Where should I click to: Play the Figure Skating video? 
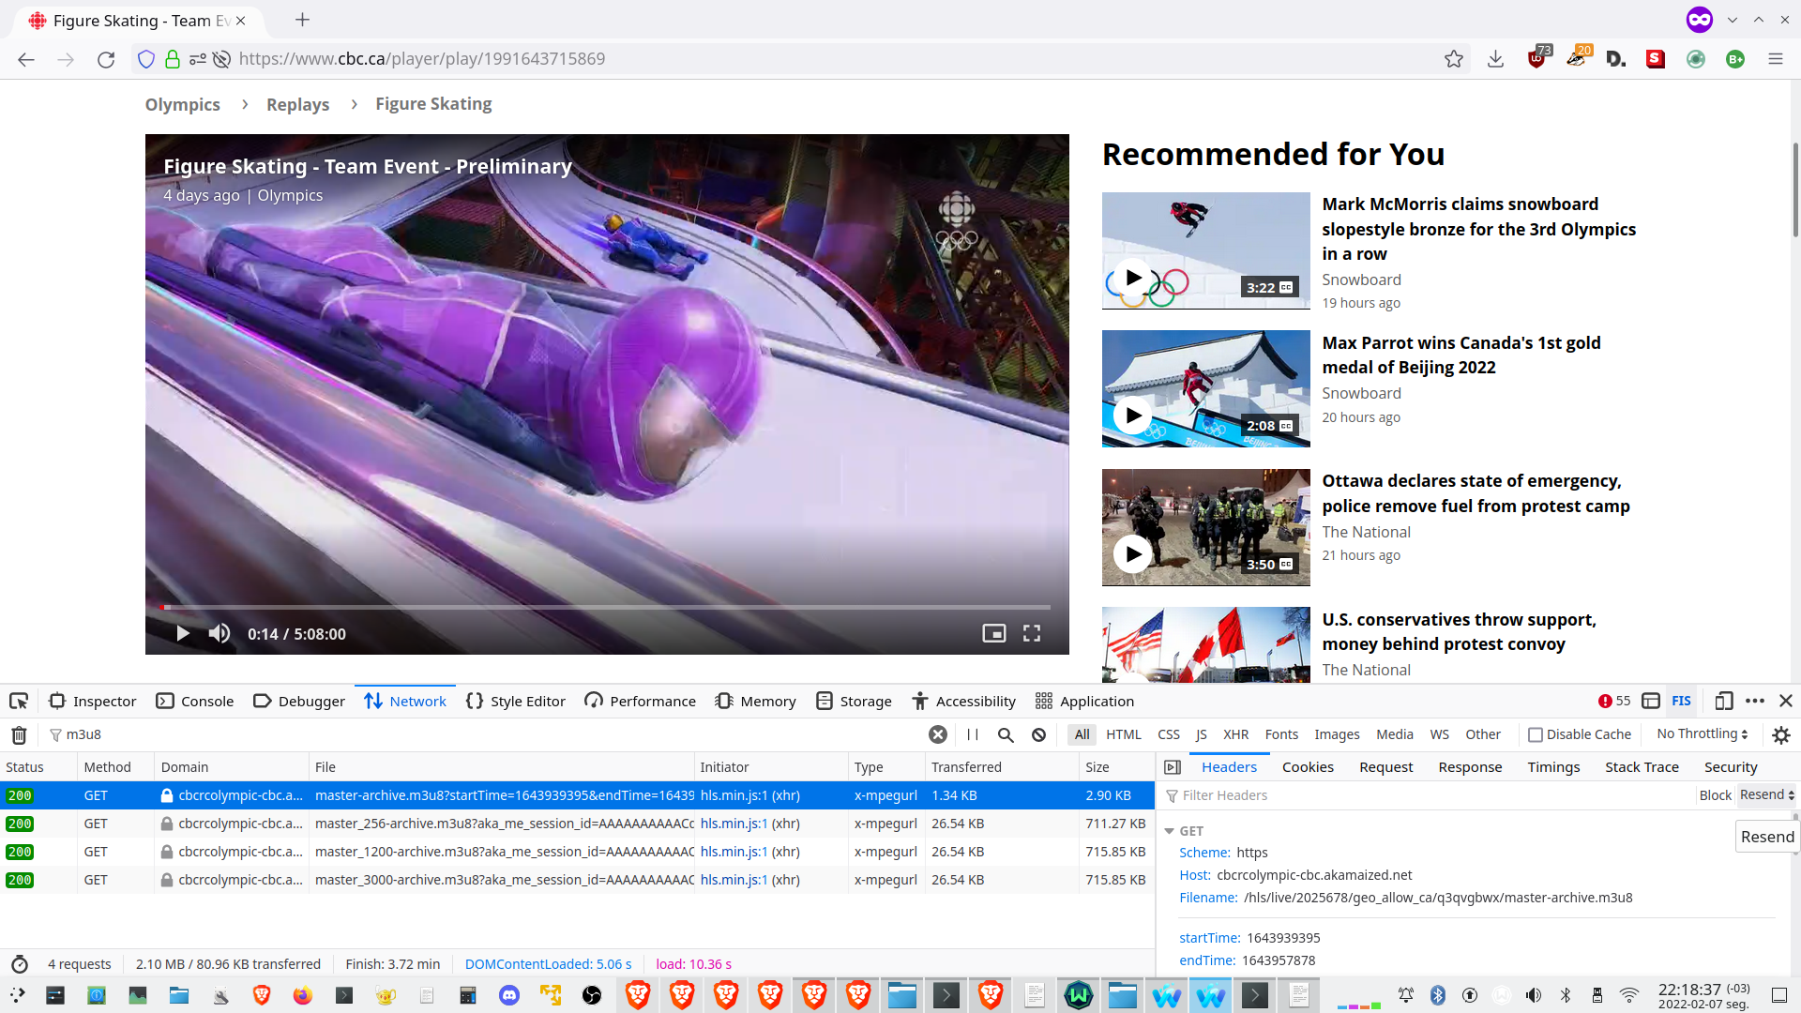click(183, 634)
